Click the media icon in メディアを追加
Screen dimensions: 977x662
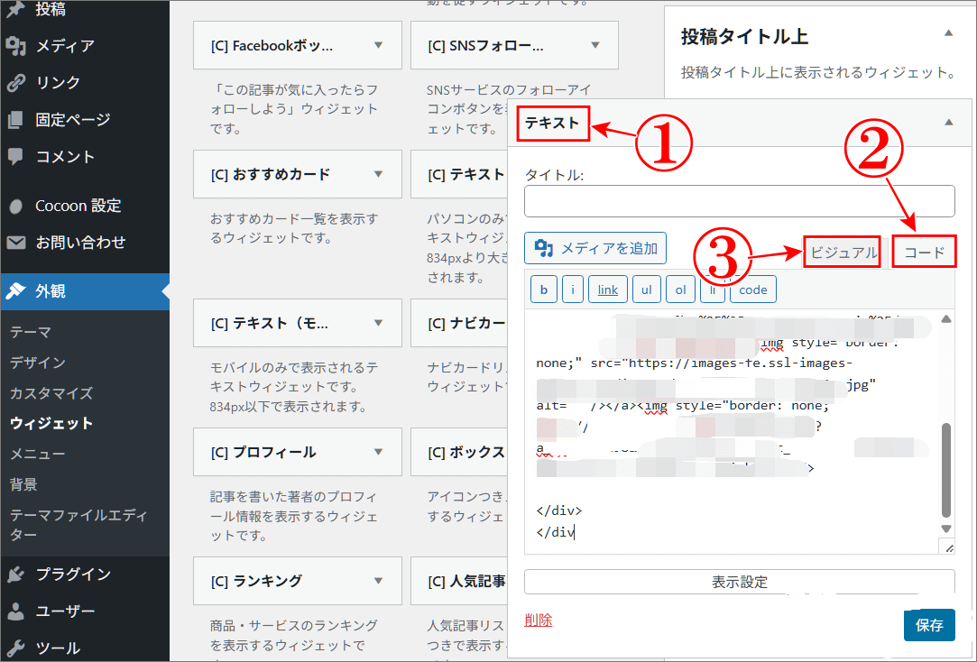[543, 248]
